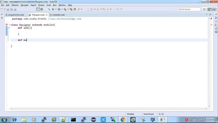Open the Search dropdown arrow
Viewport: 218px width, 123px height.
coord(81,9)
